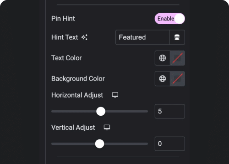Click the Hint Text field containing Featured
Viewport: 229px width, 164px height.
coord(142,37)
